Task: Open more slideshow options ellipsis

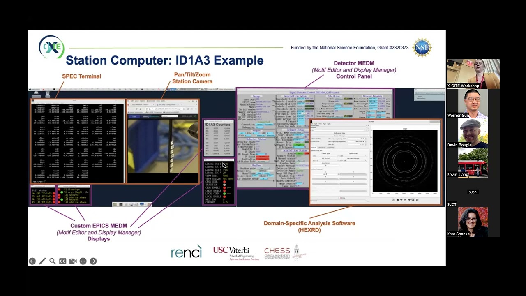Action: (83, 261)
